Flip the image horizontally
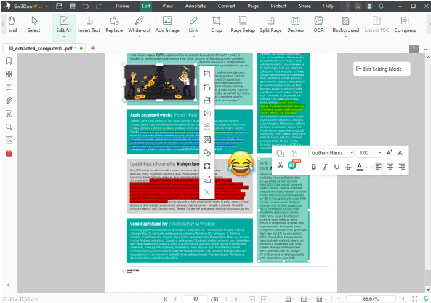 (x=207, y=113)
